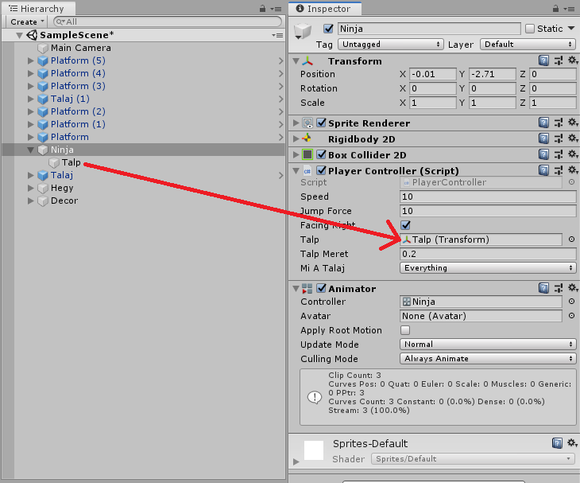The image size is (580, 483).
Task: Open Animator component help icon
Action: [x=543, y=288]
